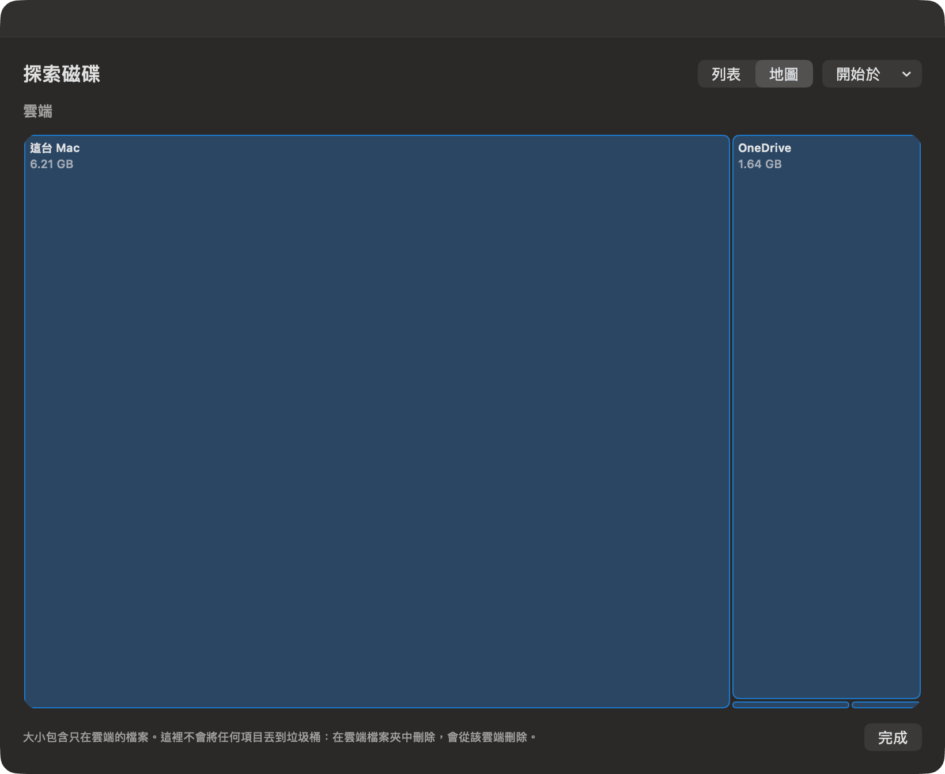Switch to the 列表 view
This screenshot has height=774, width=945.
coord(726,74)
